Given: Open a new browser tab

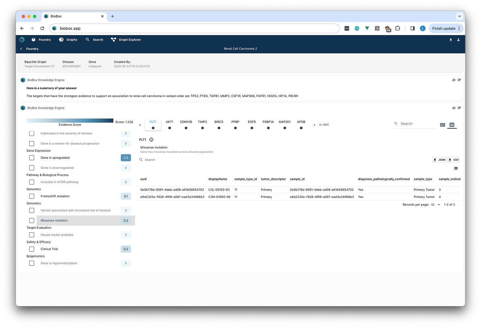Looking at the screenshot, I should tap(112, 16).
